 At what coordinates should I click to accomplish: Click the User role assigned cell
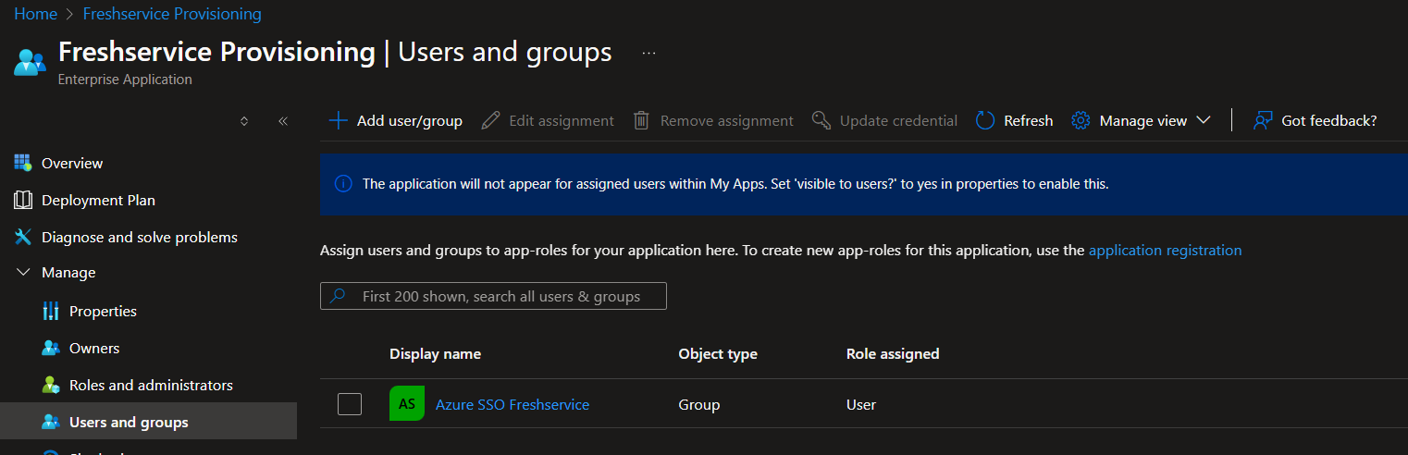point(861,404)
